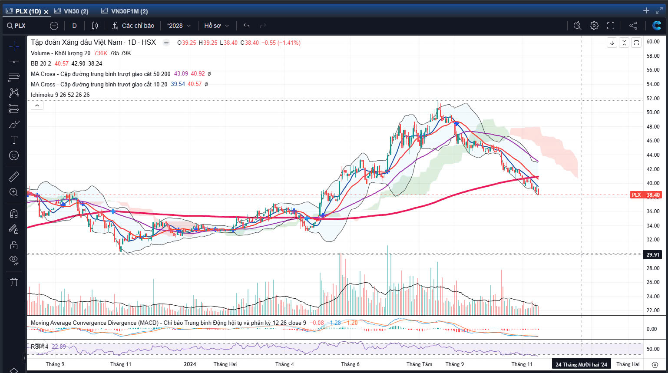Expand the left drawing toolbar handle
This screenshot has width=668, height=373.
24,358
